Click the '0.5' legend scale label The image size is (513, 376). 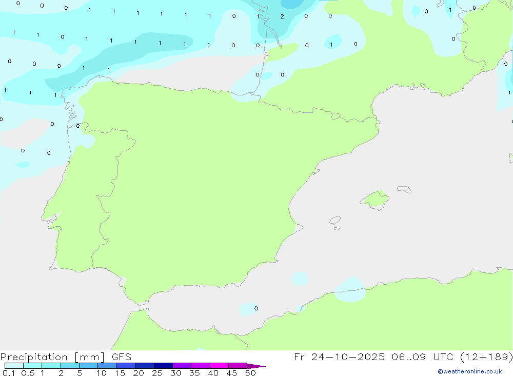[x=28, y=373]
